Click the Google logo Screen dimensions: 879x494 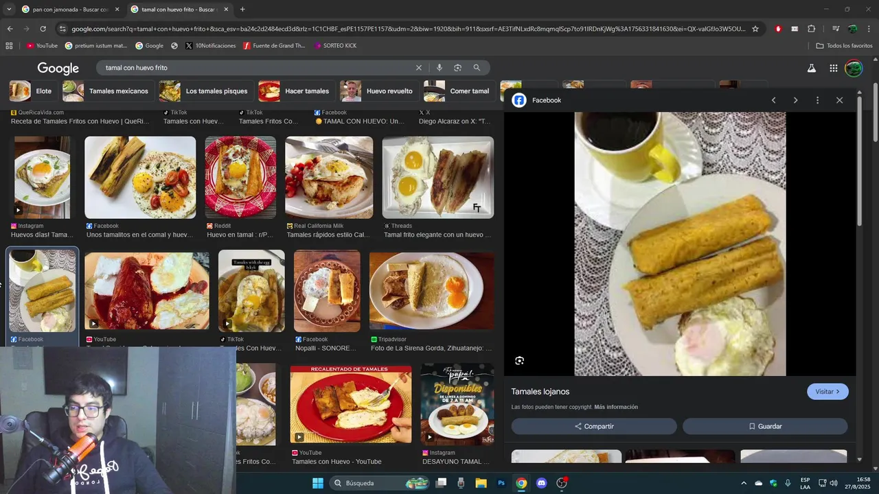click(58, 68)
